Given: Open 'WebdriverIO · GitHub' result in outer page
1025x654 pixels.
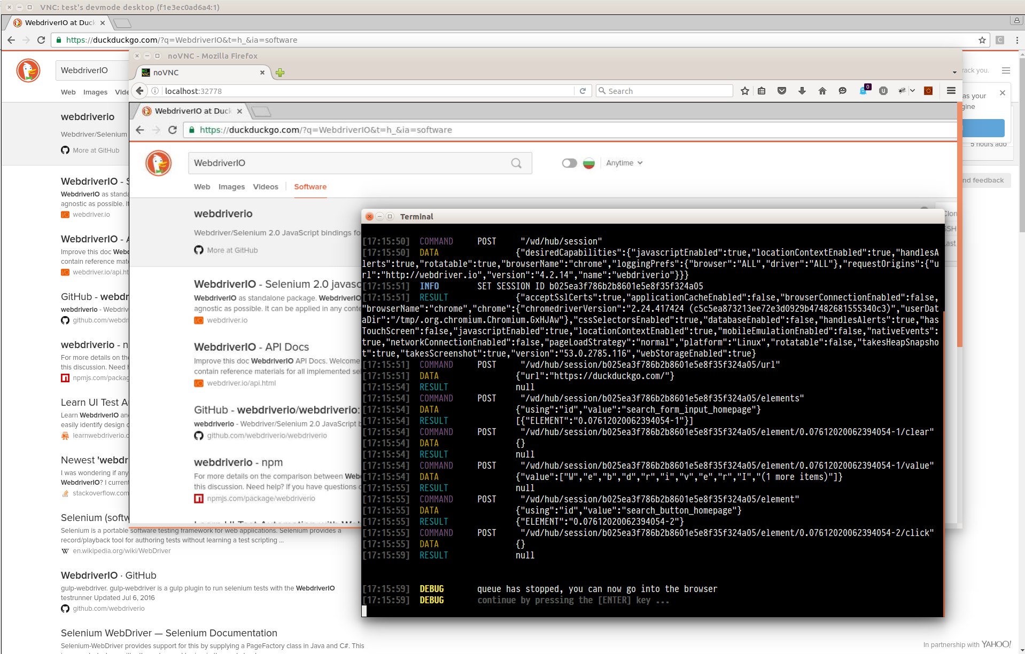Looking at the screenshot, I should pos(108,576).
